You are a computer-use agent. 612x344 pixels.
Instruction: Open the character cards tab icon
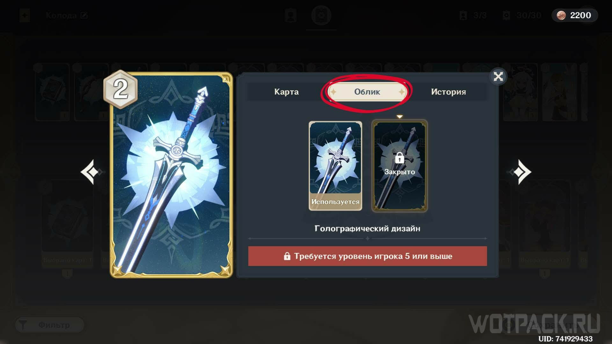point(290,15)
